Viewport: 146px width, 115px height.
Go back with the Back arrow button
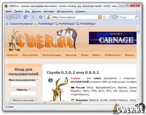9,17
